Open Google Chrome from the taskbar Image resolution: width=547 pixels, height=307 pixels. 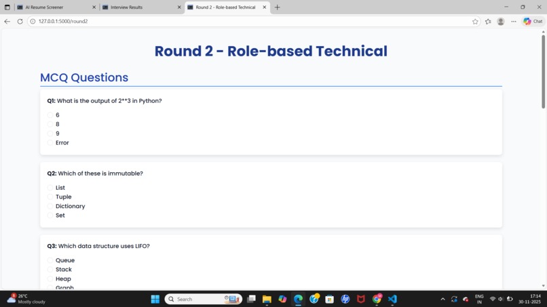point(377,299)
